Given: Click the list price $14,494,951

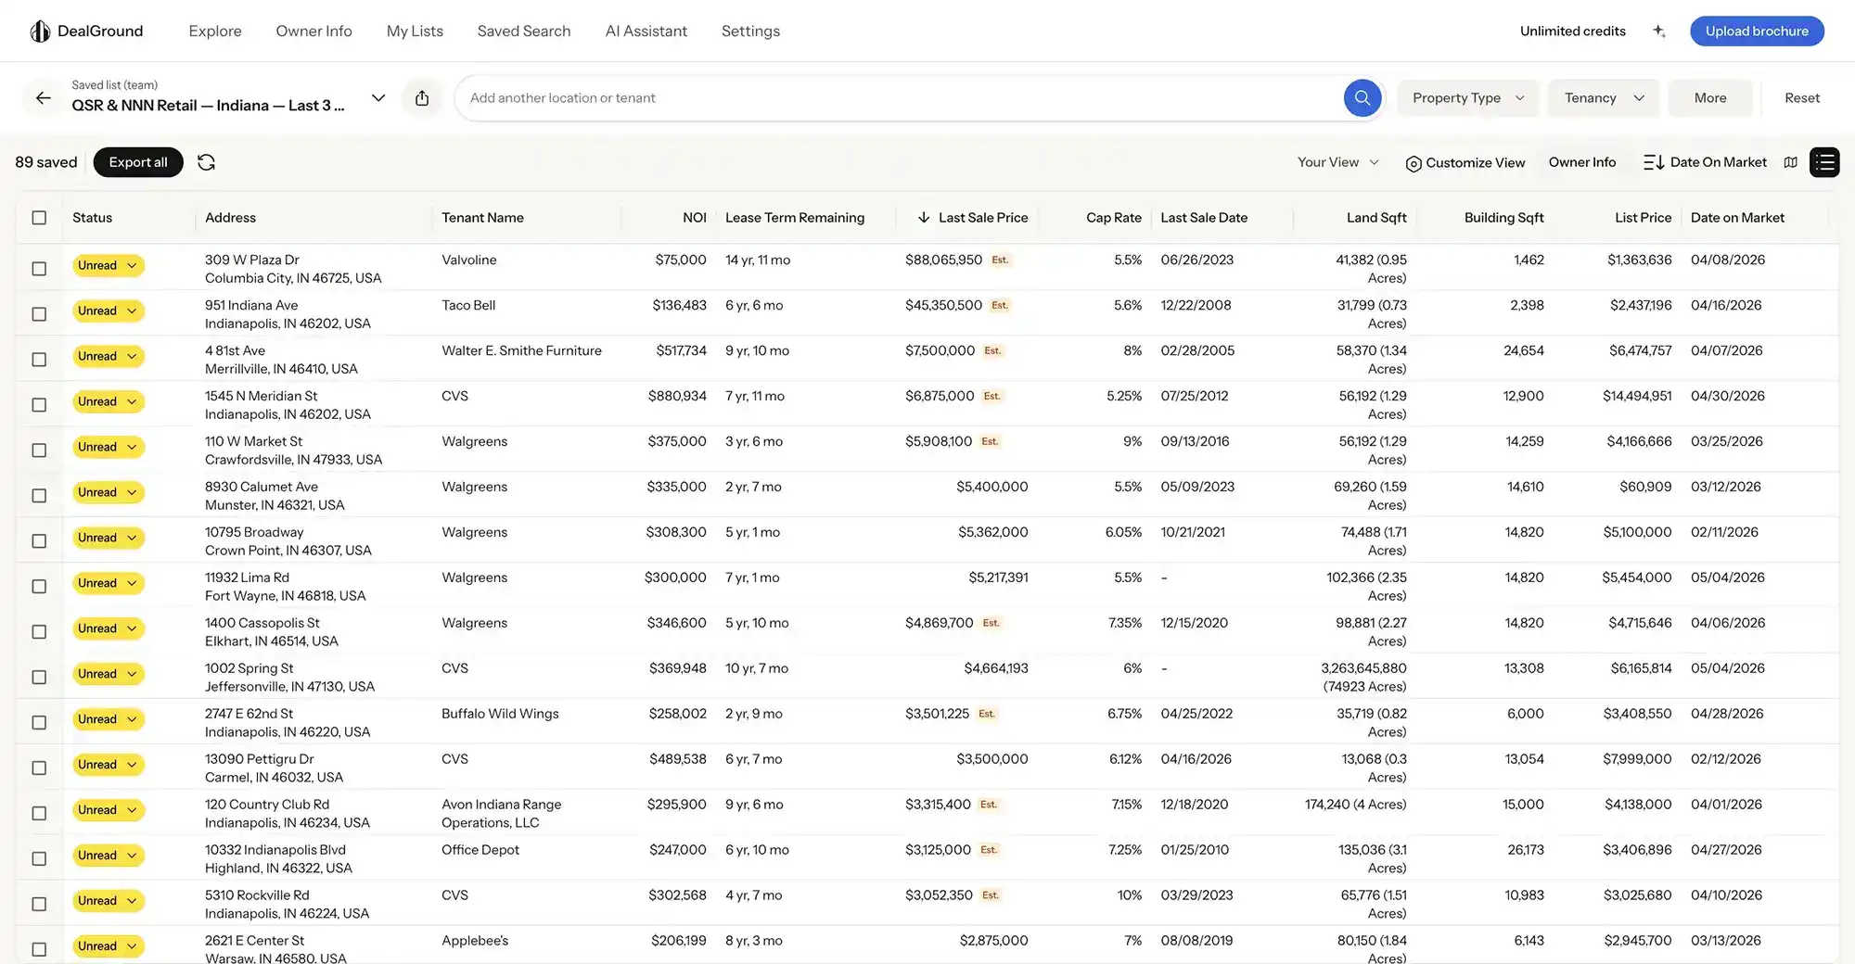Looking at the screenshot, I should point(1637,397).
